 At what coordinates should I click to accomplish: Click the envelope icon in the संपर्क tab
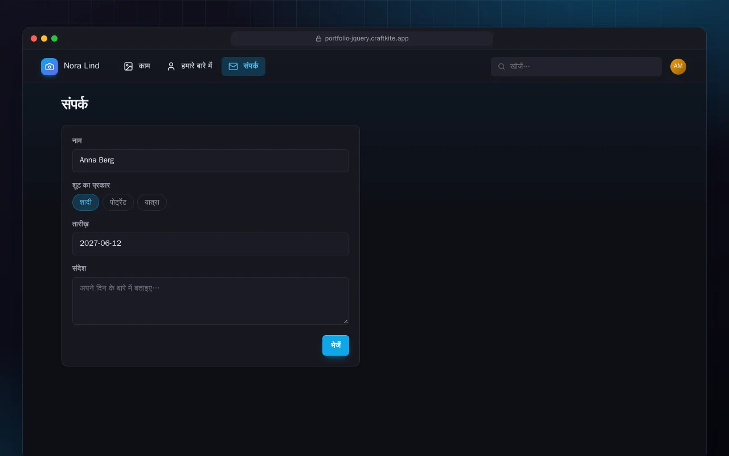pyautogui.click(x=233, y=67)
